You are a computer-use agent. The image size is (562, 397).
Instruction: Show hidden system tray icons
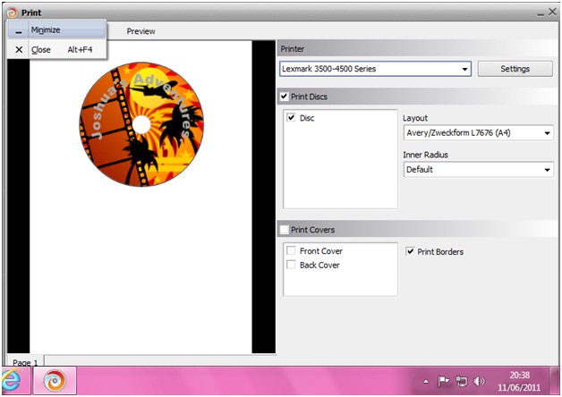click(426, 381)
